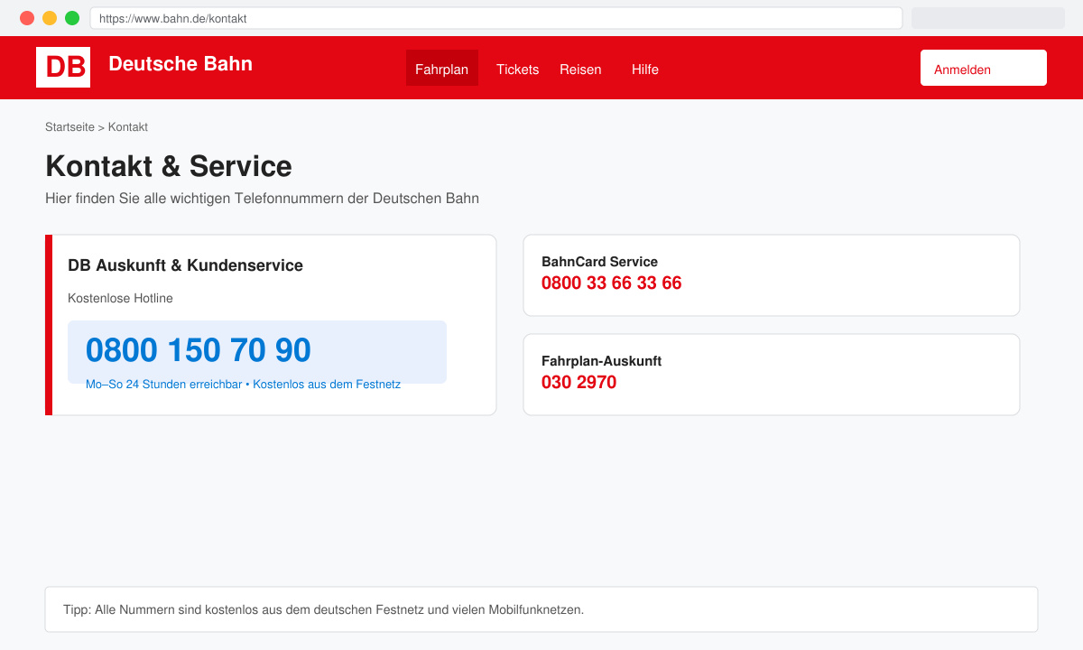Click the Kostenlose Hotline label
1083x650 pixels.
[x=120, y=298]
